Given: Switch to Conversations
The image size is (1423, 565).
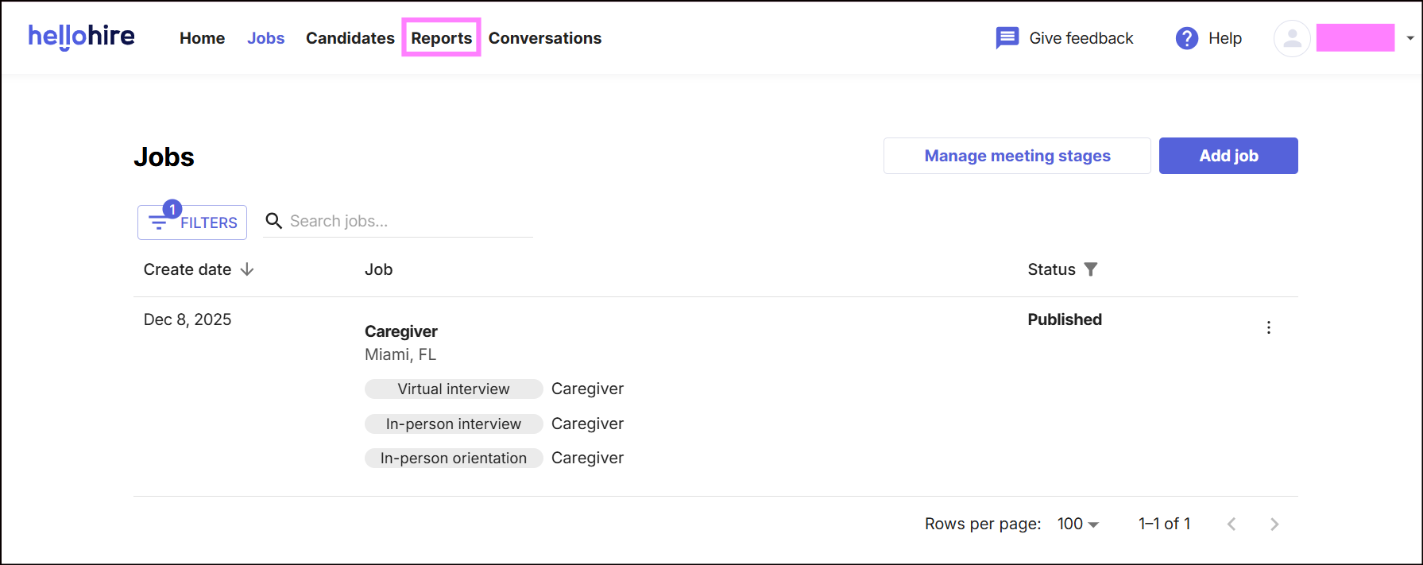Looking at the screenshot, I should click(x=545, y=38).
